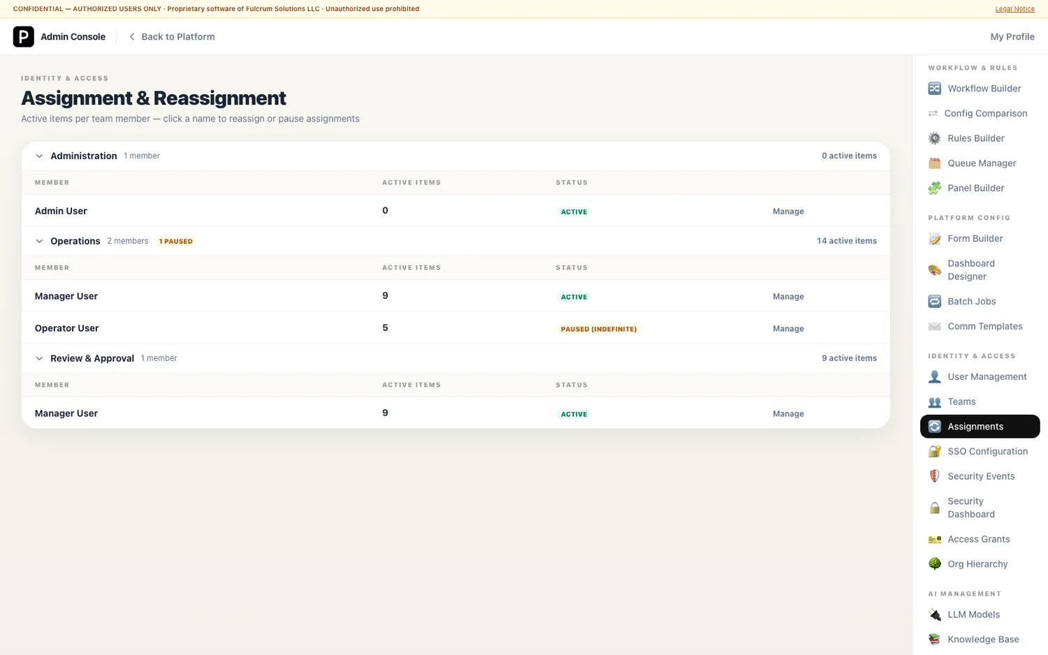
Task: Click the SSO Configuration lock-key icon
Action: click(x=934, y=452)
